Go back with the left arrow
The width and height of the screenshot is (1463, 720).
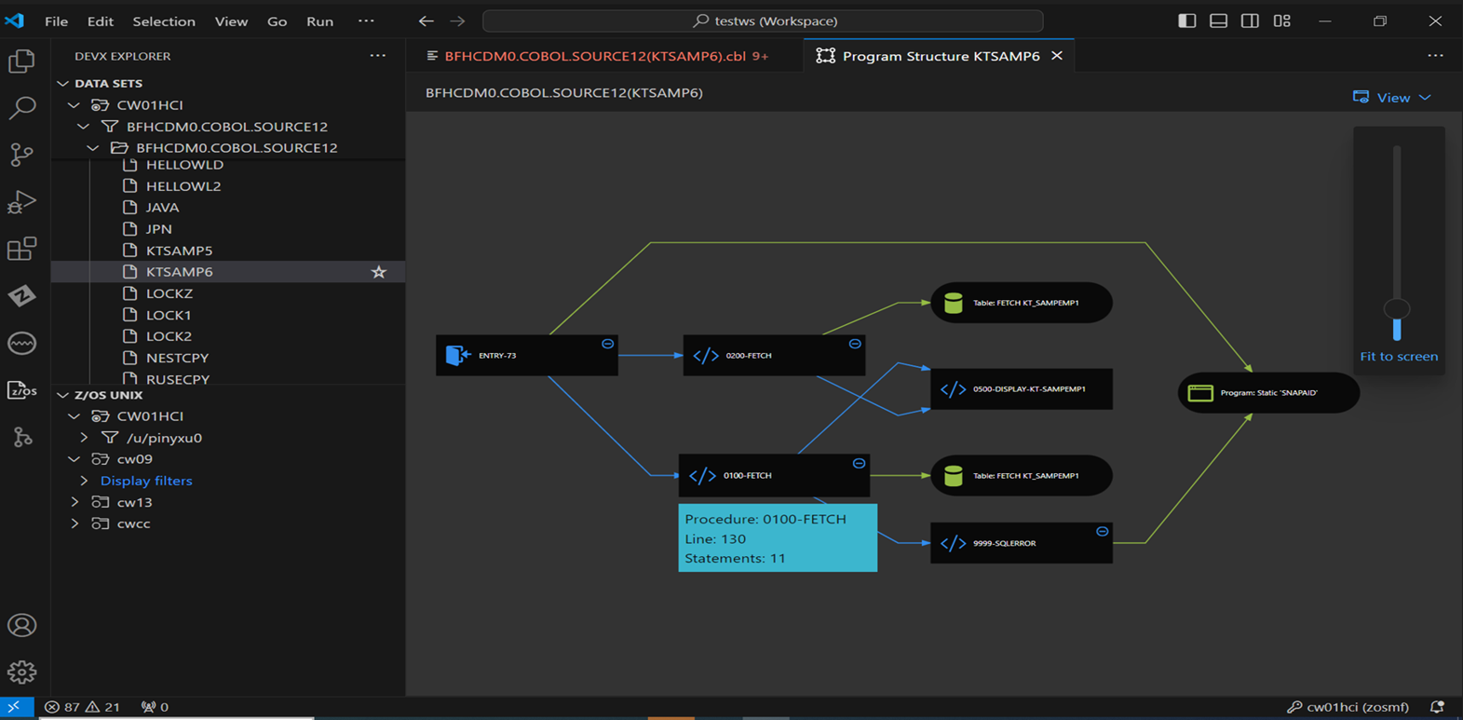coord(426,20)
